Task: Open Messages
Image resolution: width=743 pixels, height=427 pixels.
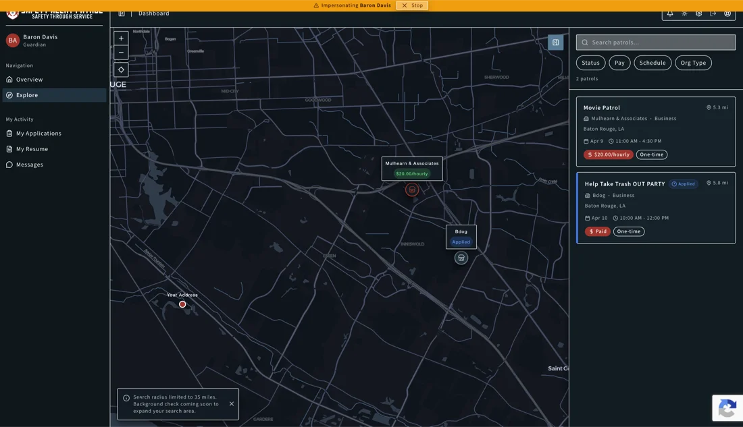Action: tap(54, 165)
